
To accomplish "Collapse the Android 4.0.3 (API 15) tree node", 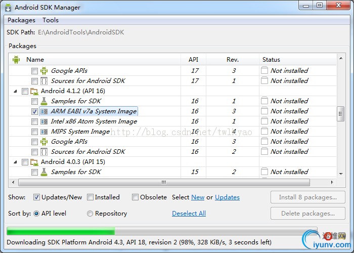I will coord(15,162).
